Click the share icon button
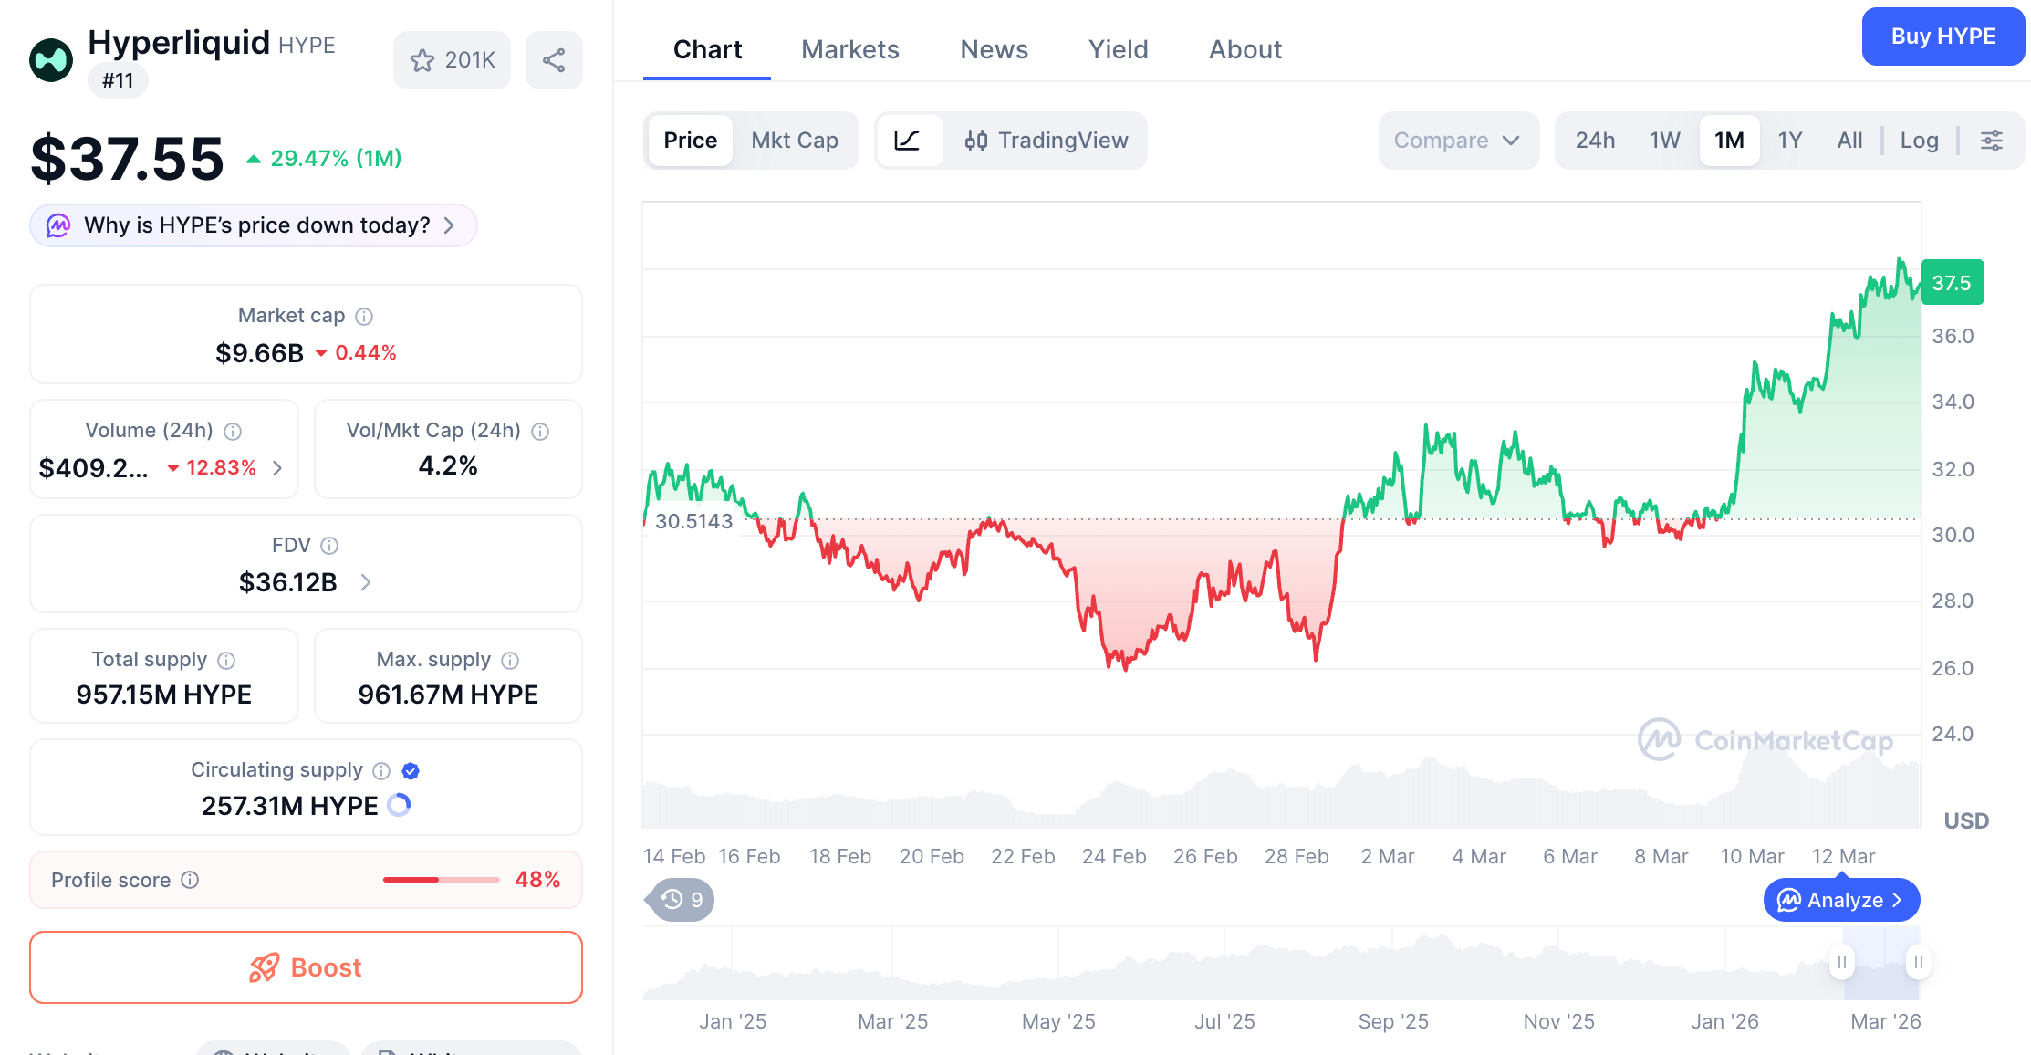The height and width of the screenshot is (1055, 2031). click(x=554, y=60)
